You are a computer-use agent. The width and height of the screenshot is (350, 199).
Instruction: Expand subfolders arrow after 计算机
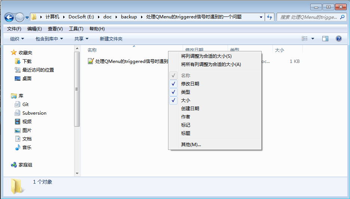64,17
